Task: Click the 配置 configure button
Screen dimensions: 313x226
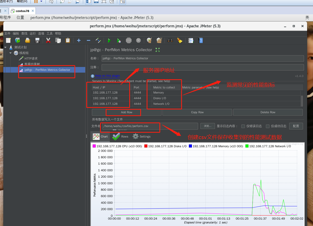Action: coord(296,126)
